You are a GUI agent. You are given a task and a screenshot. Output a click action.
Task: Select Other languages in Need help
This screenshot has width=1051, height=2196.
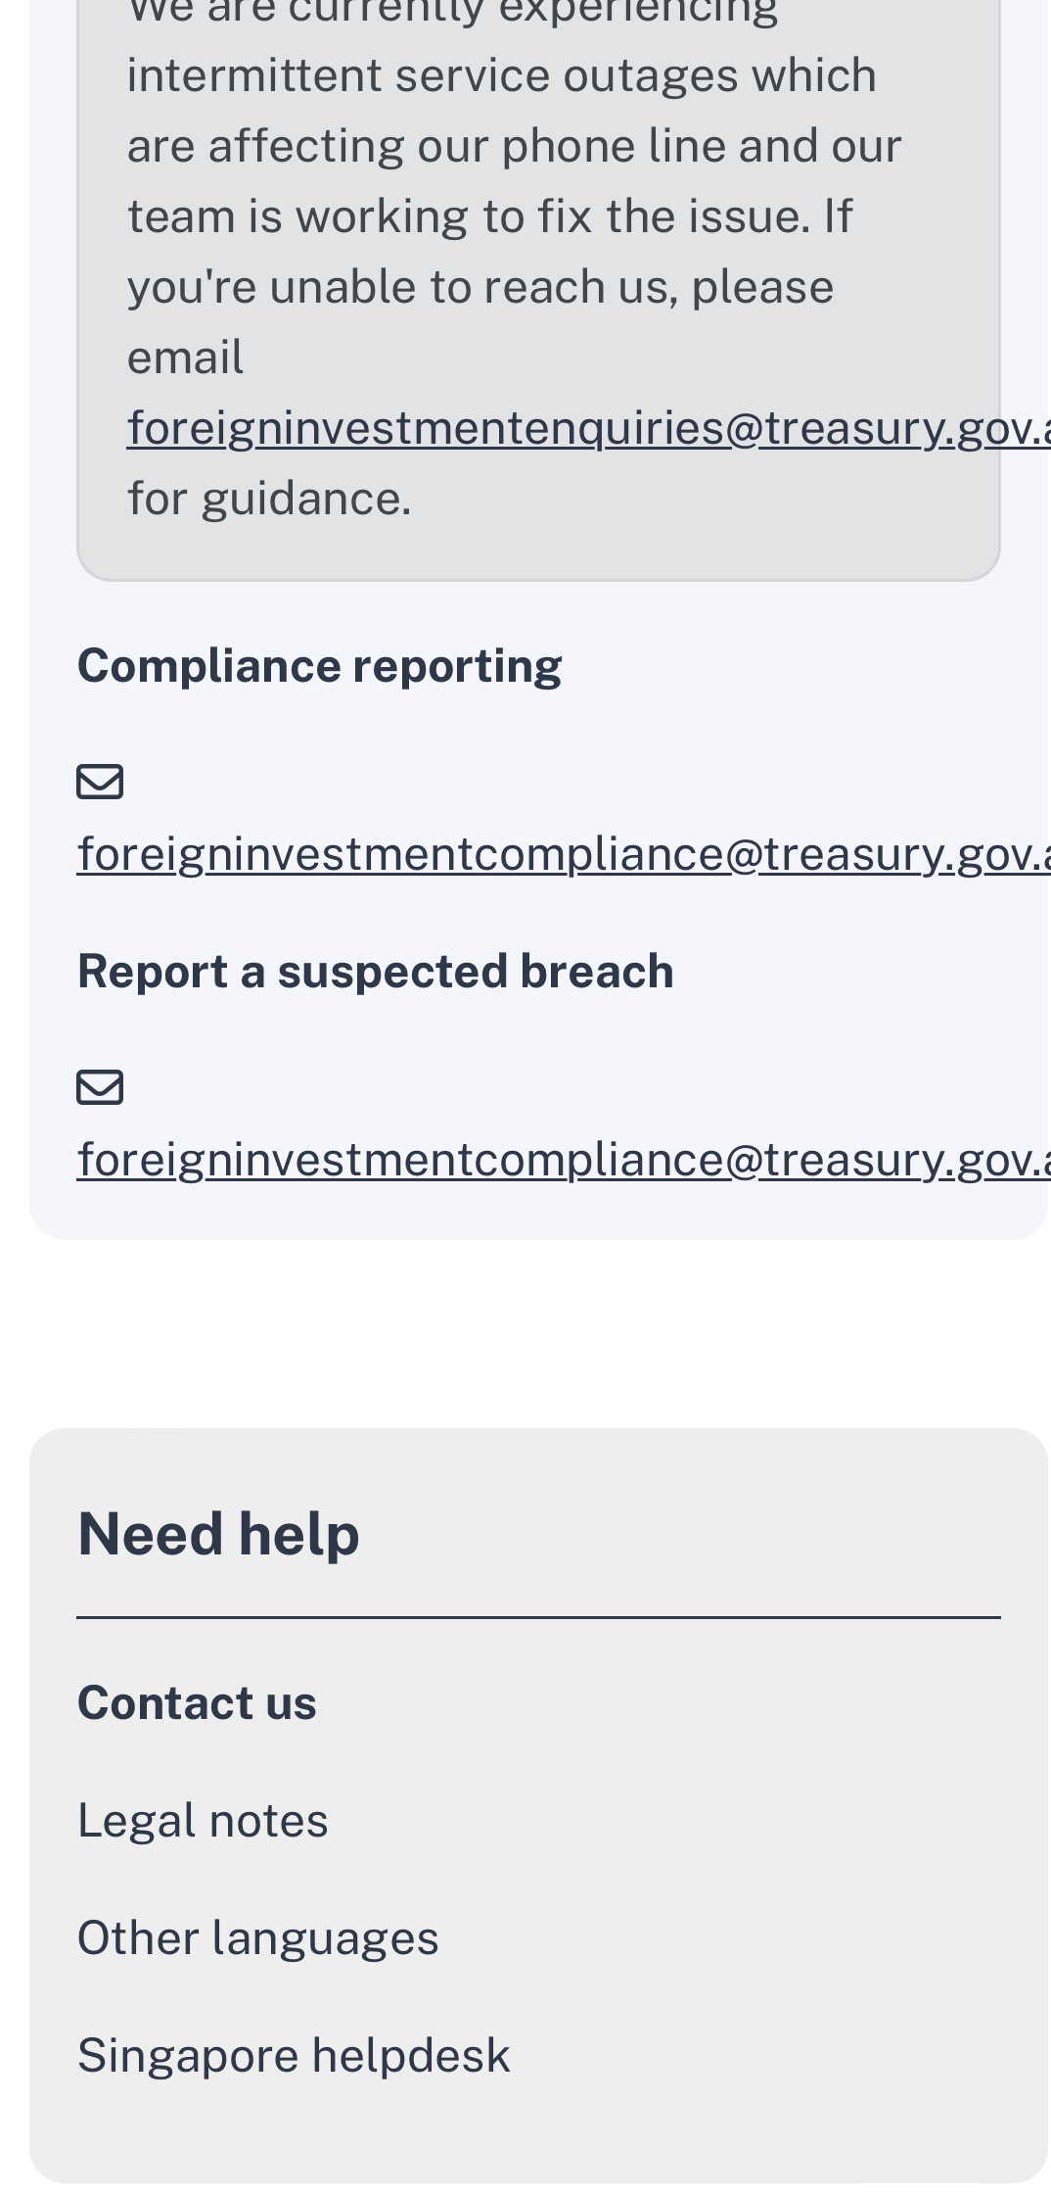tap(258, 1937)
